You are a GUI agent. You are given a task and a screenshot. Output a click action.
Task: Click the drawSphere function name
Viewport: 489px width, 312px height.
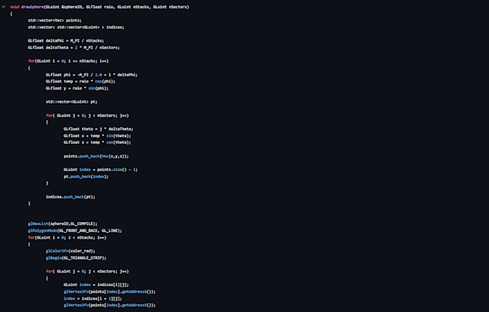(32, 7)
